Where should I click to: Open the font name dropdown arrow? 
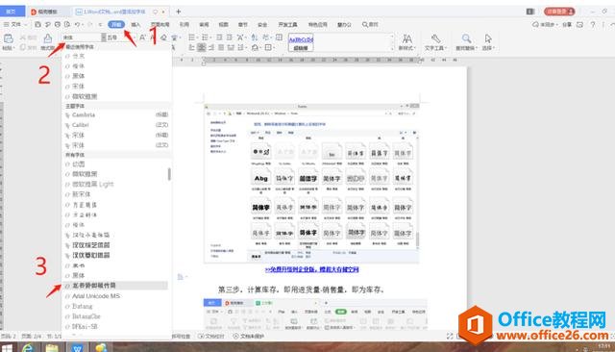(x=104, y=38)
